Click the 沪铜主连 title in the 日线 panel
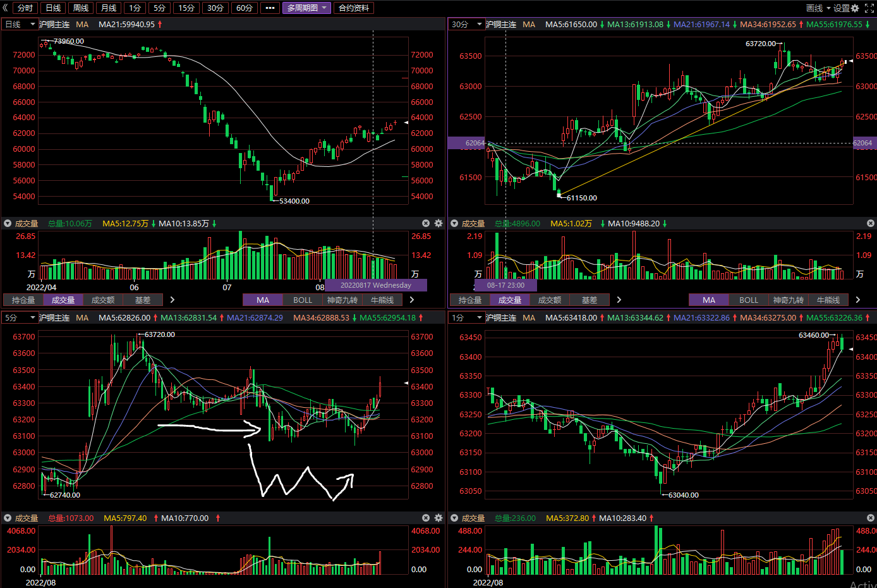 [x=54, y=24]
